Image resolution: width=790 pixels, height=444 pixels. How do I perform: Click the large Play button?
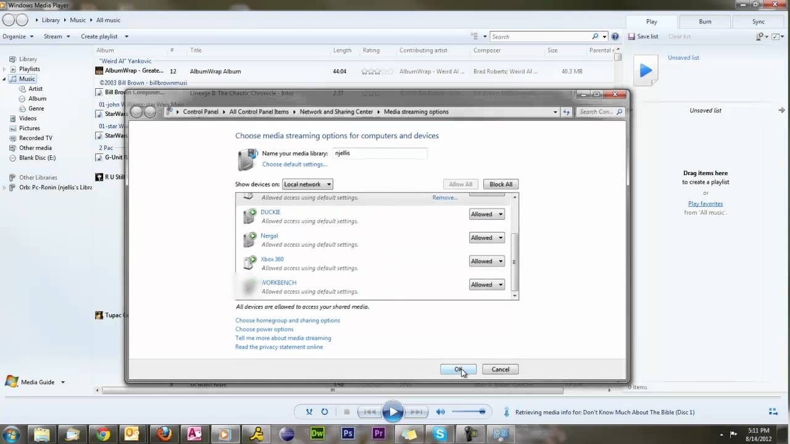(x=393, y=411)
